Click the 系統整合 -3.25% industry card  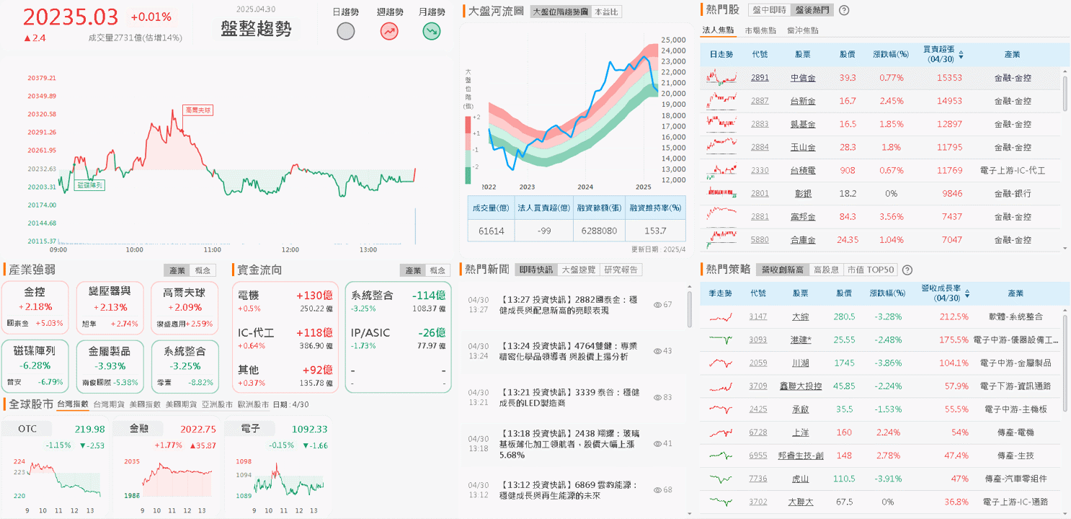tap(185, 366)
